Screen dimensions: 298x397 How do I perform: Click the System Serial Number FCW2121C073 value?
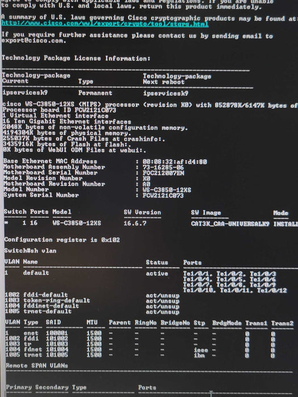(163, 196)
